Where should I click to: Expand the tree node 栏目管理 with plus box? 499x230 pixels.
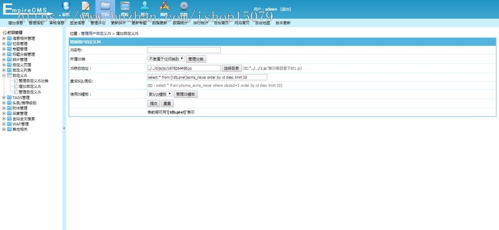click(x=4, y=44)
